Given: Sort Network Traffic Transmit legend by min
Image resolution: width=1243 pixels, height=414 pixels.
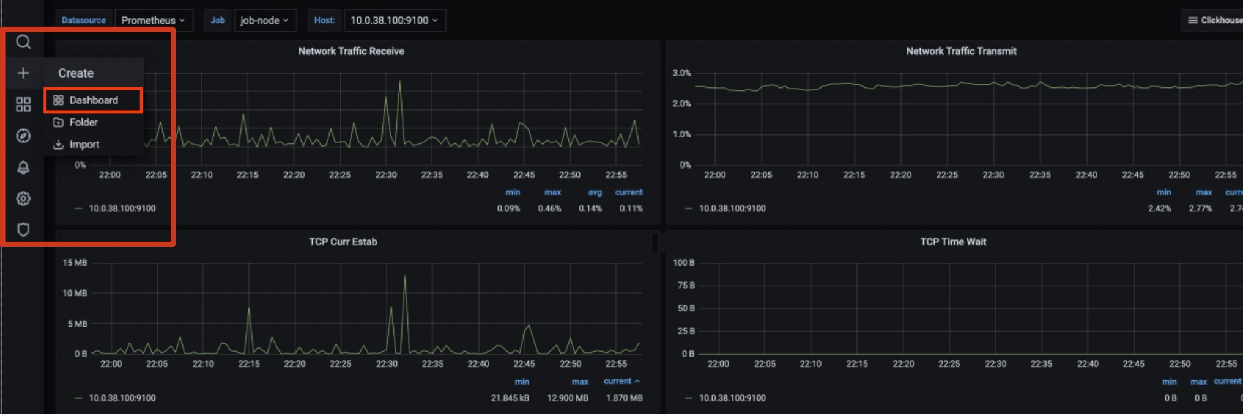Looking at the screenshot, I should [x=1163, y=192].
